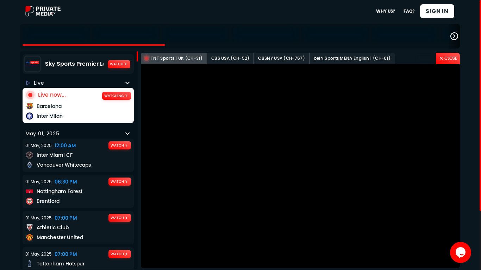Image resolution: width=481 pixels, height=270 pixels.
Task: Open the FAQ? page
Action: (x=409, y=11)
